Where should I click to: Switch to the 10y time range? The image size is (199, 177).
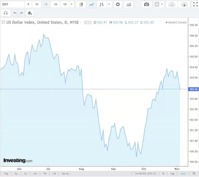(6, 173)
